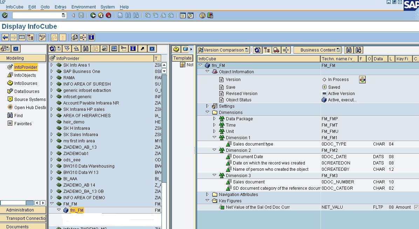
Task: Expand the Navigation Attributes folder
Action: tap(207, 195)
